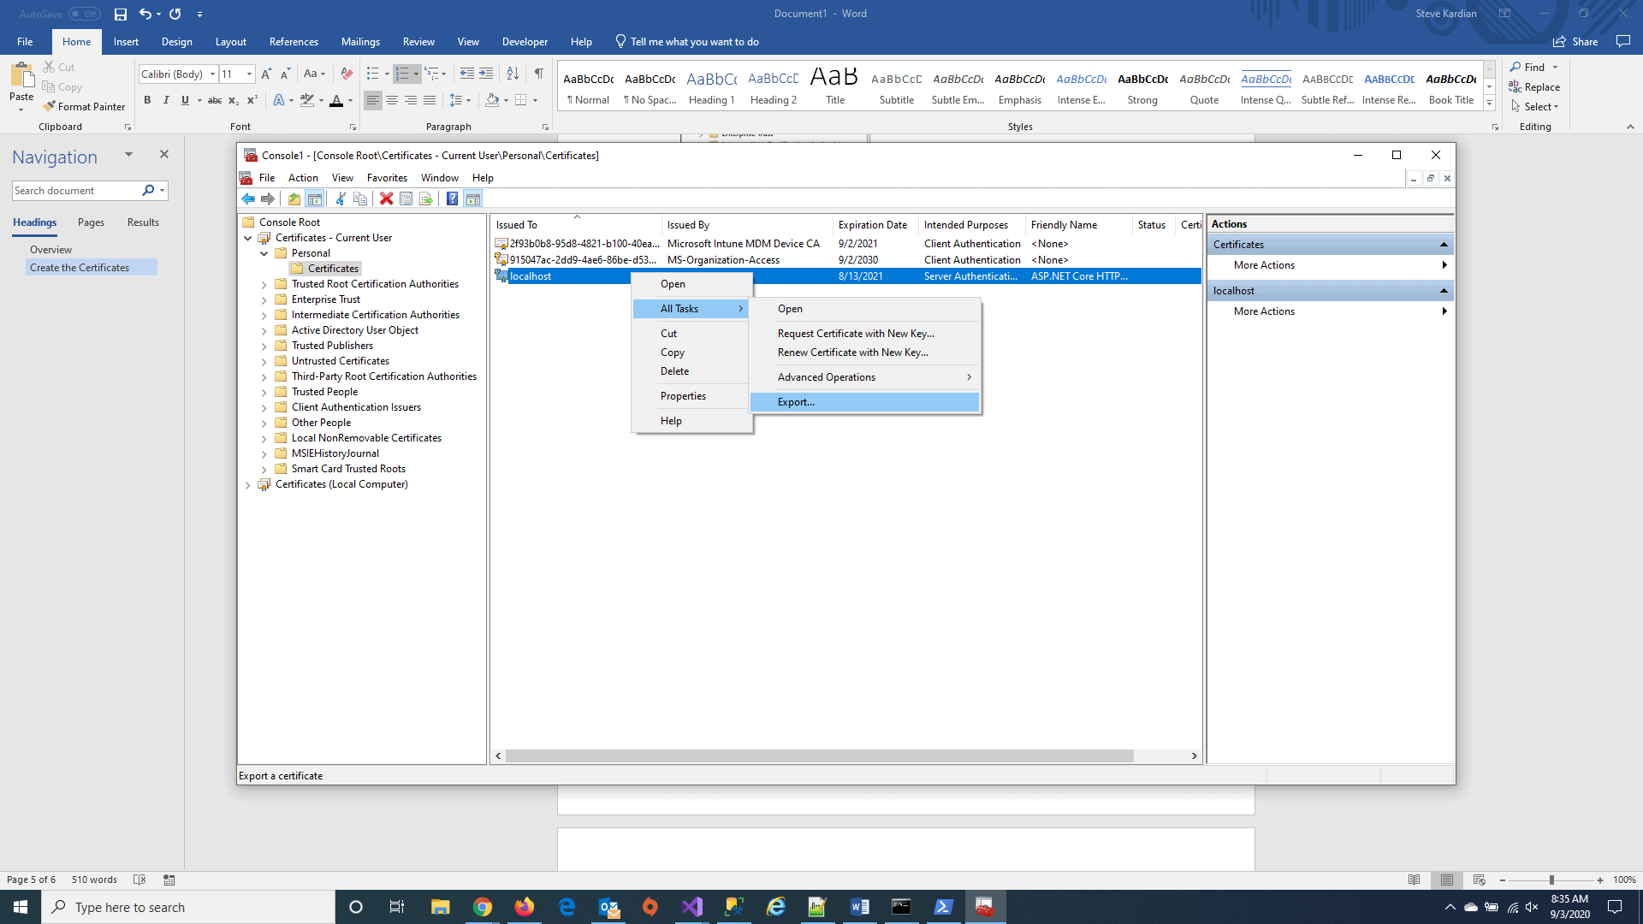Collapse the Personal folder node
1643x924 pixels.
click(264, 254)
